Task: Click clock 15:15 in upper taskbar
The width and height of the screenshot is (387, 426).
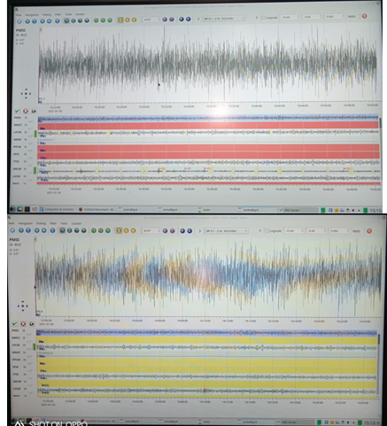Action: 375,211
